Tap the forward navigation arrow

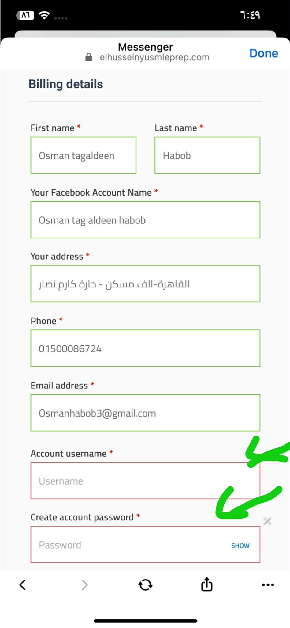(85, 584)
